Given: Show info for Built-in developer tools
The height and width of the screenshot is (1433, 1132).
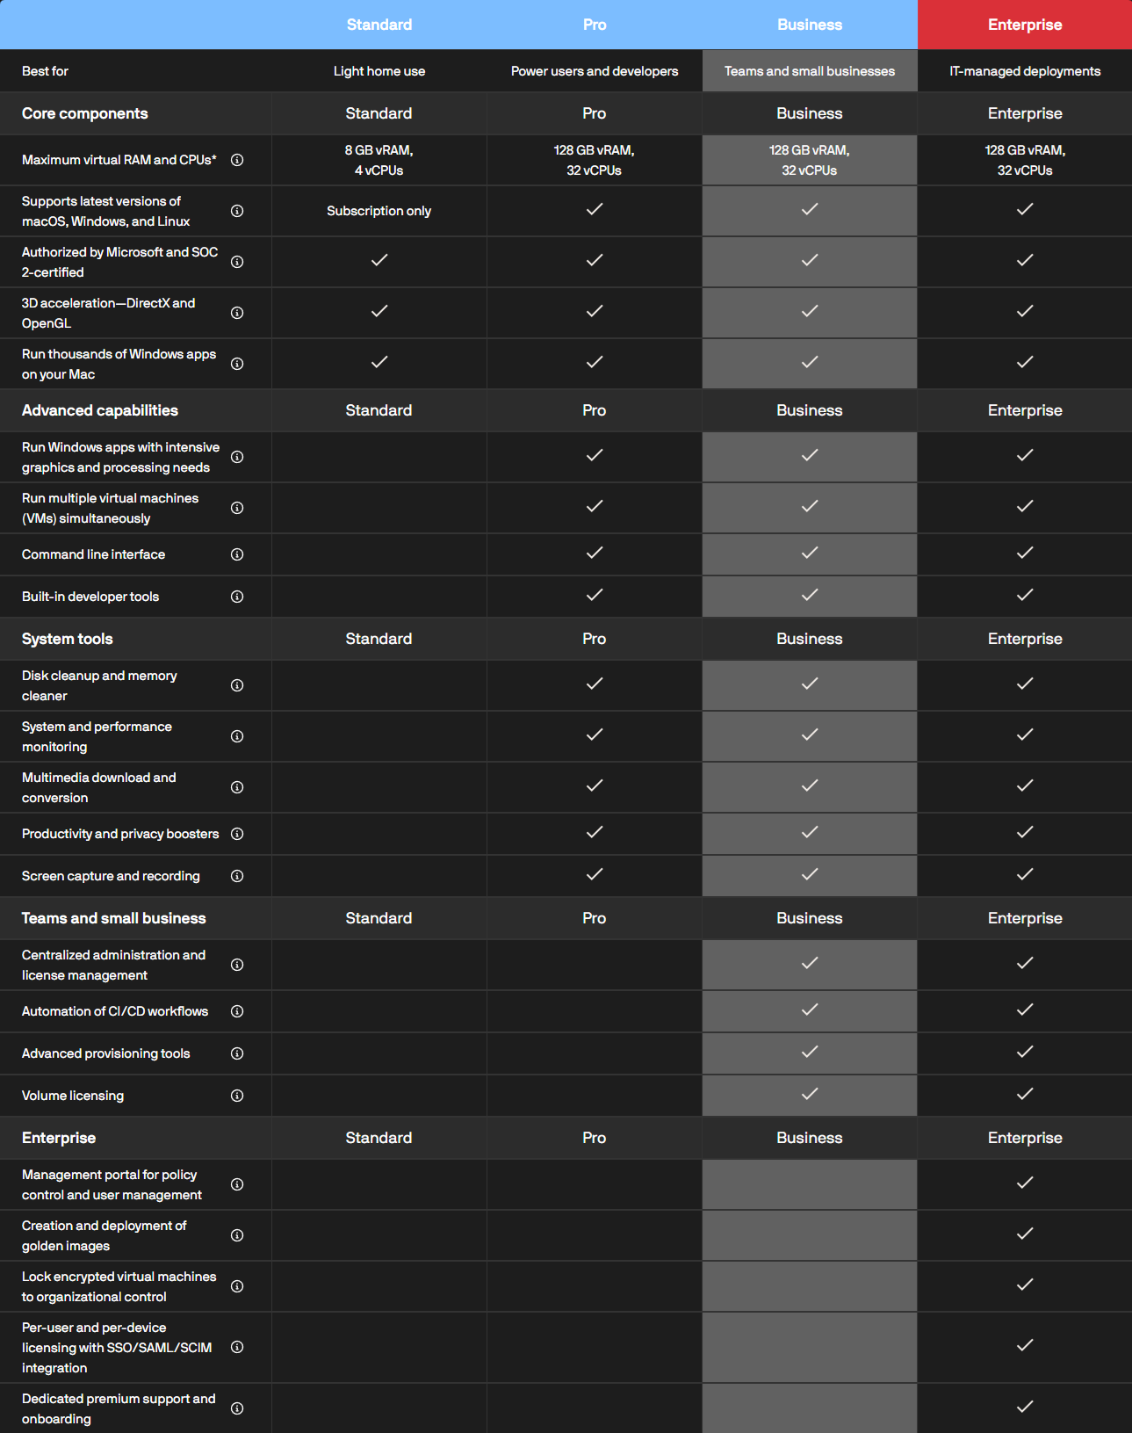Looking at the screenshot, I should pos(237,597).
